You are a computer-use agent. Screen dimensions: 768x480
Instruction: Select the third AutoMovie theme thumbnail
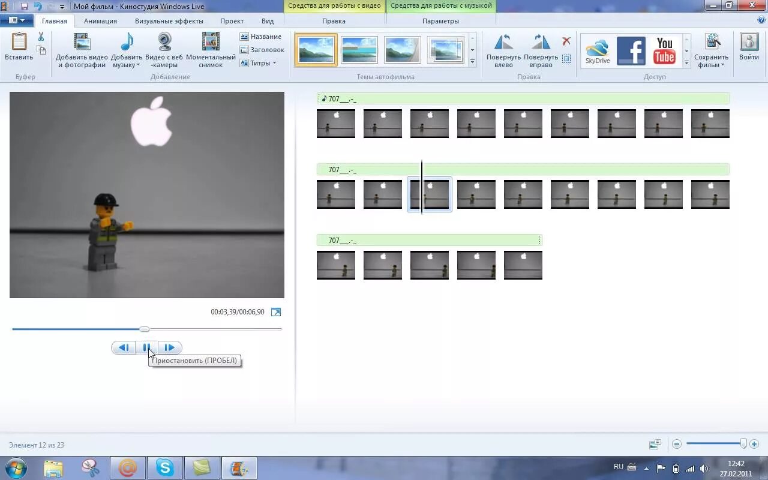(x=403, y=50)
